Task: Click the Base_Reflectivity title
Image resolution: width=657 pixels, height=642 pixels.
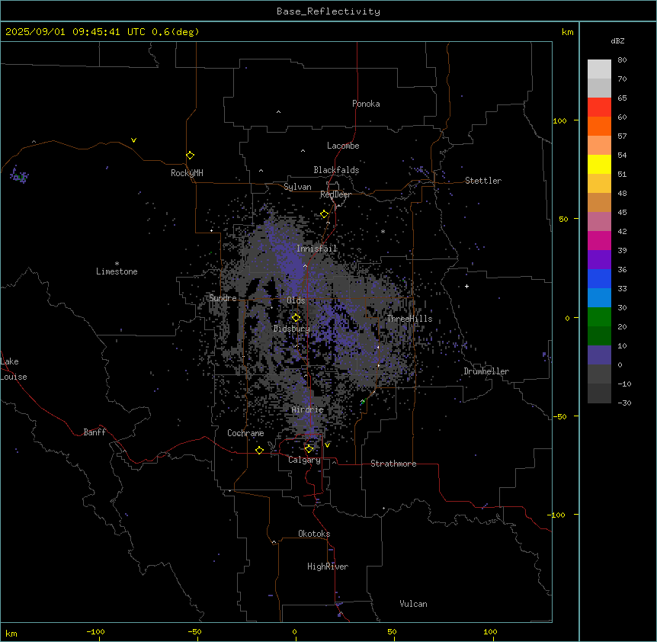Action: (328, 11)
